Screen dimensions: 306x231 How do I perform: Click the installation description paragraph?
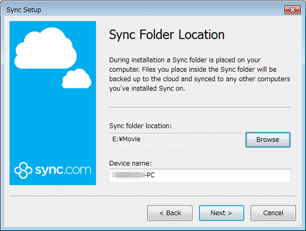pos(200,74)
